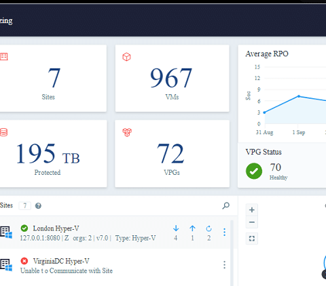Click the Average RPO chart title
This screenshot has width=326, height=286.
click(x=267, y=54)
